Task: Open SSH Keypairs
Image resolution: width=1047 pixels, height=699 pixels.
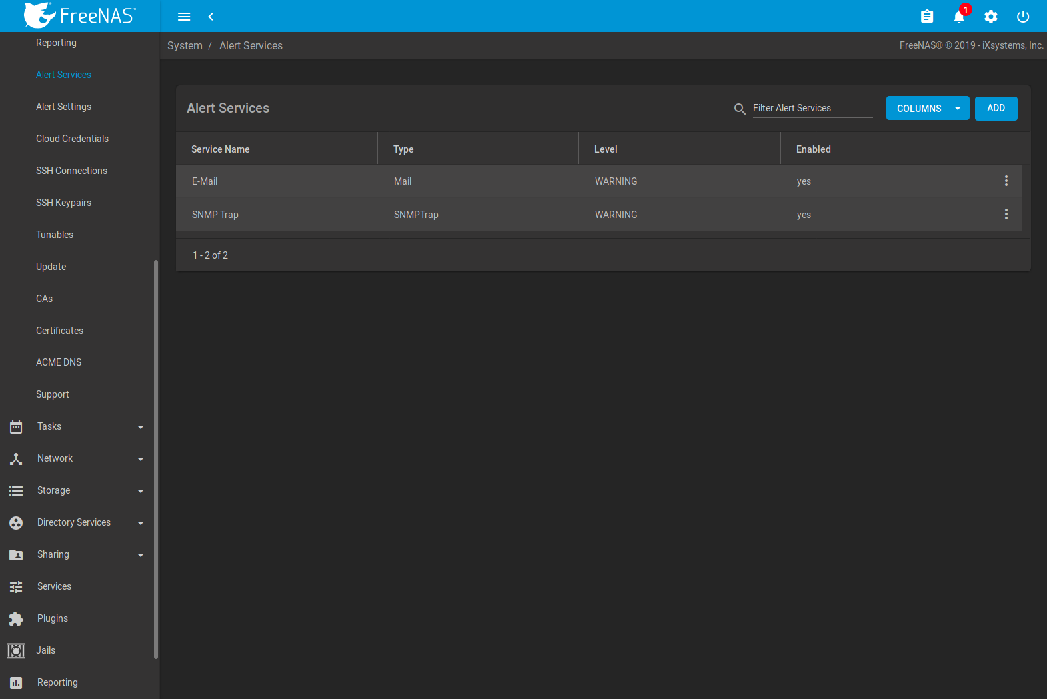Action: [63, 203]
